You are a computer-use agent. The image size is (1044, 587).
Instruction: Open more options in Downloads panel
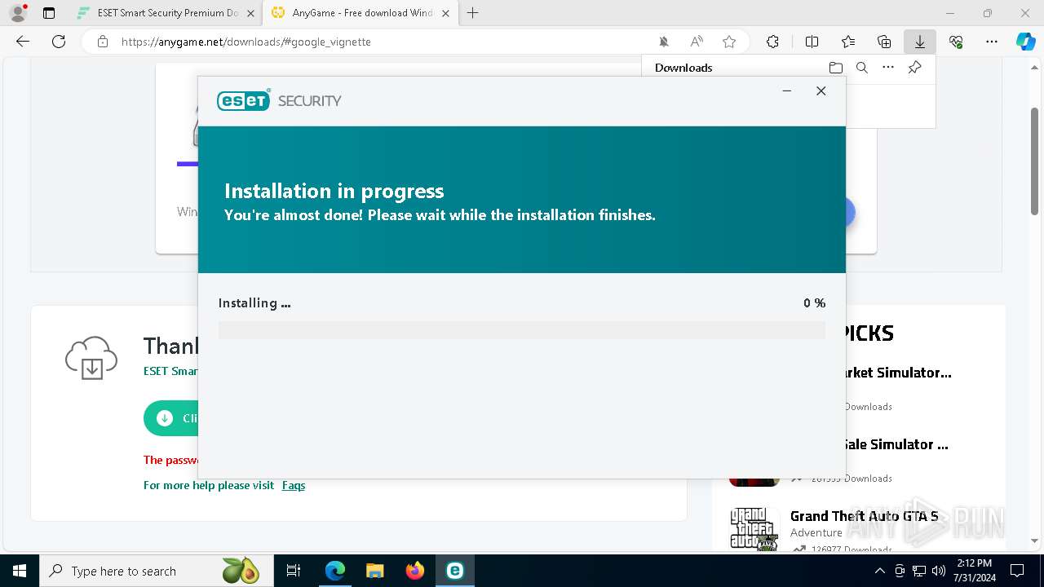coord(888,68)
